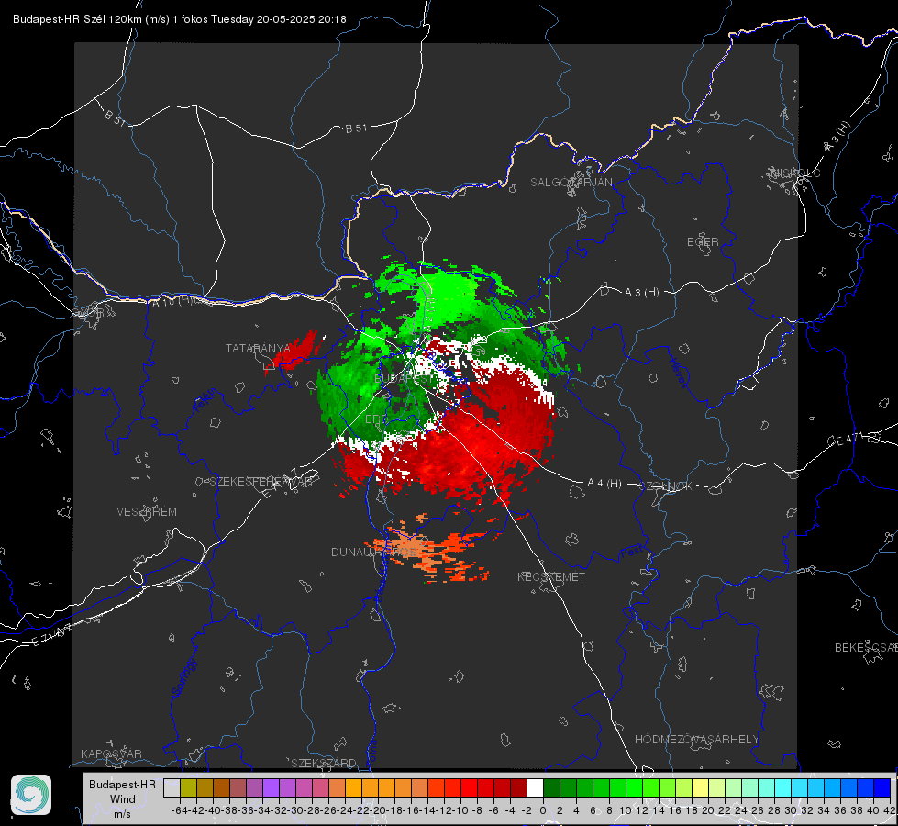Screen dimensions: 898x826
Task: Click the red radar echo near Tatabánya
Action: pos(296,351)
